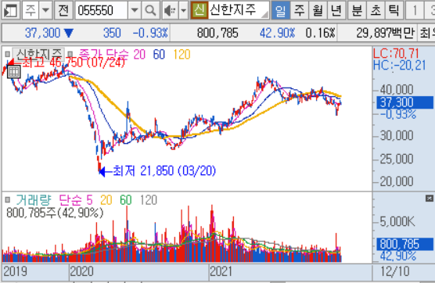Viewport: 435px width, 283px height.
Task: Click the 2019 time axis marker
Action: coord(16,271)
